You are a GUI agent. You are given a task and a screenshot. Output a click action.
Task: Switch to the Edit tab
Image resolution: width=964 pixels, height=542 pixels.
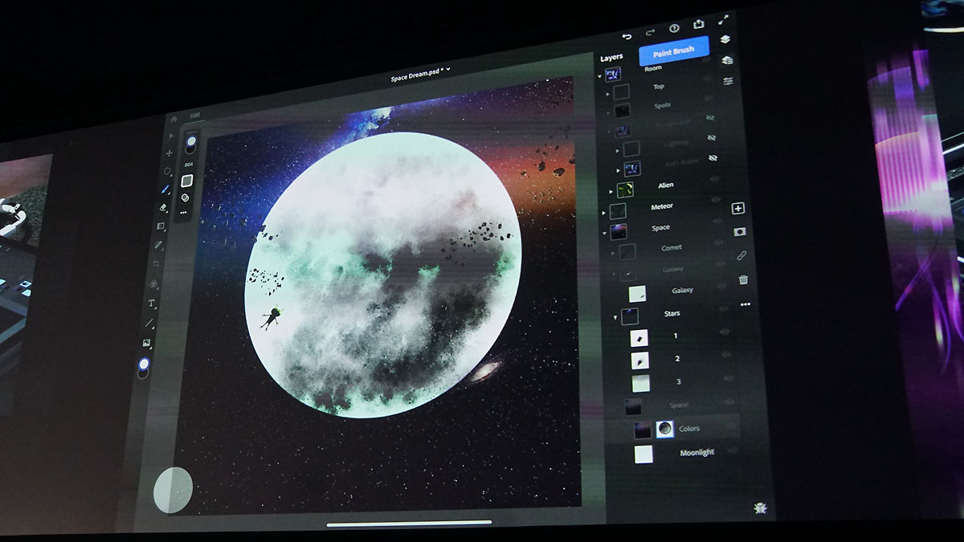tap(194, 116)
